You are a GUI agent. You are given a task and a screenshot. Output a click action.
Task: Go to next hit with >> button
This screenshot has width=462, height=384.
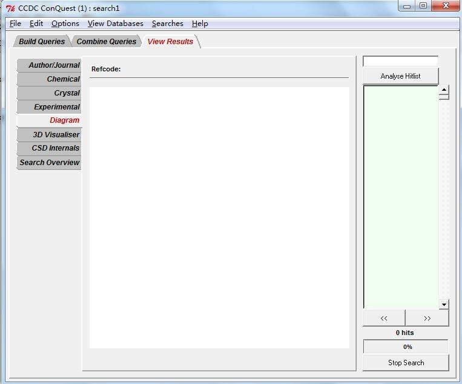(427, 318)
